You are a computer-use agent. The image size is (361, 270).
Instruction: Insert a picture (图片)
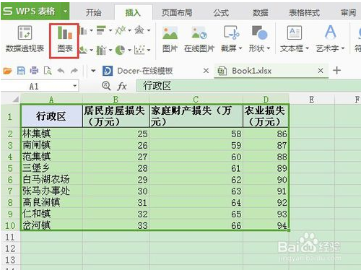(170, 40)
